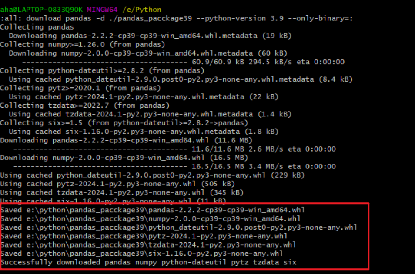Click 'Downloading pandas-2.2.2 ... (11.6 MB)' line
415x274 pixels.
pyautogui.click(x=126, y=141)
